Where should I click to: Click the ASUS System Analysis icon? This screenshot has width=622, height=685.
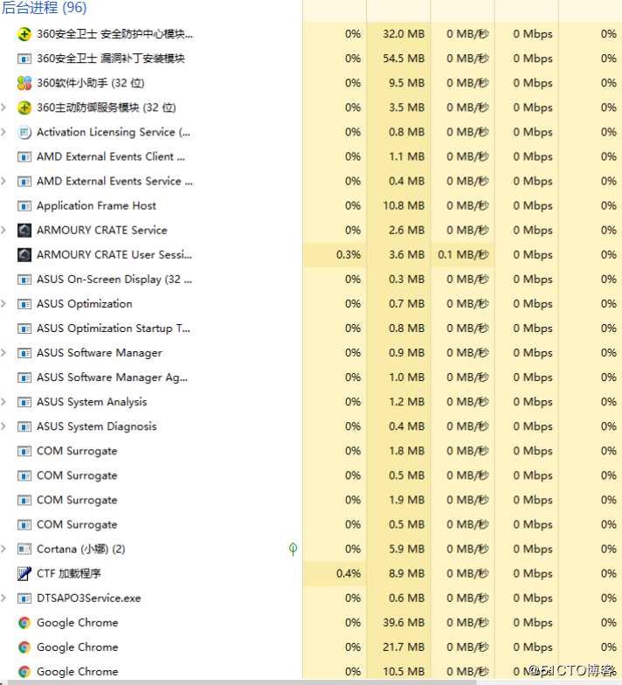[24, 402]
